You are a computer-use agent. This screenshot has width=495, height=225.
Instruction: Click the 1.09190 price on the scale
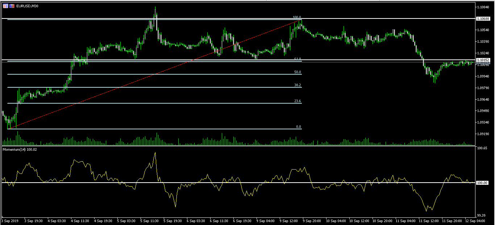point(483,134)
